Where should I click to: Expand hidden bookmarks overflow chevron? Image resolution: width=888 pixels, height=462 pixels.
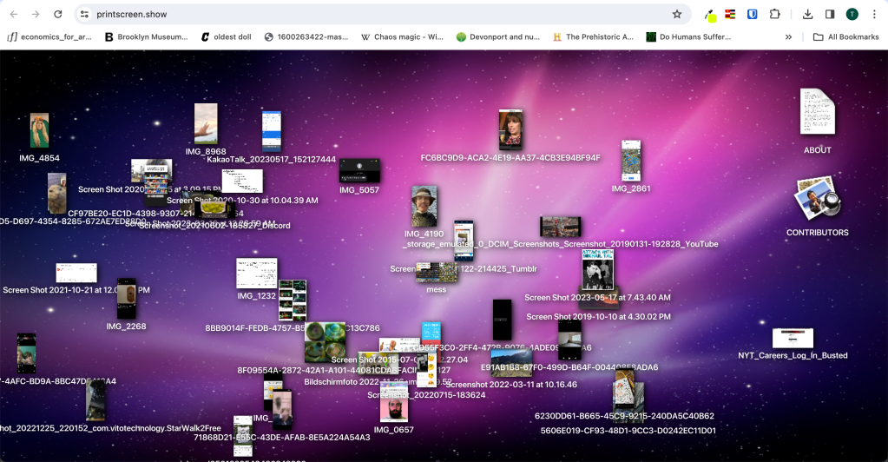(788, 37)
